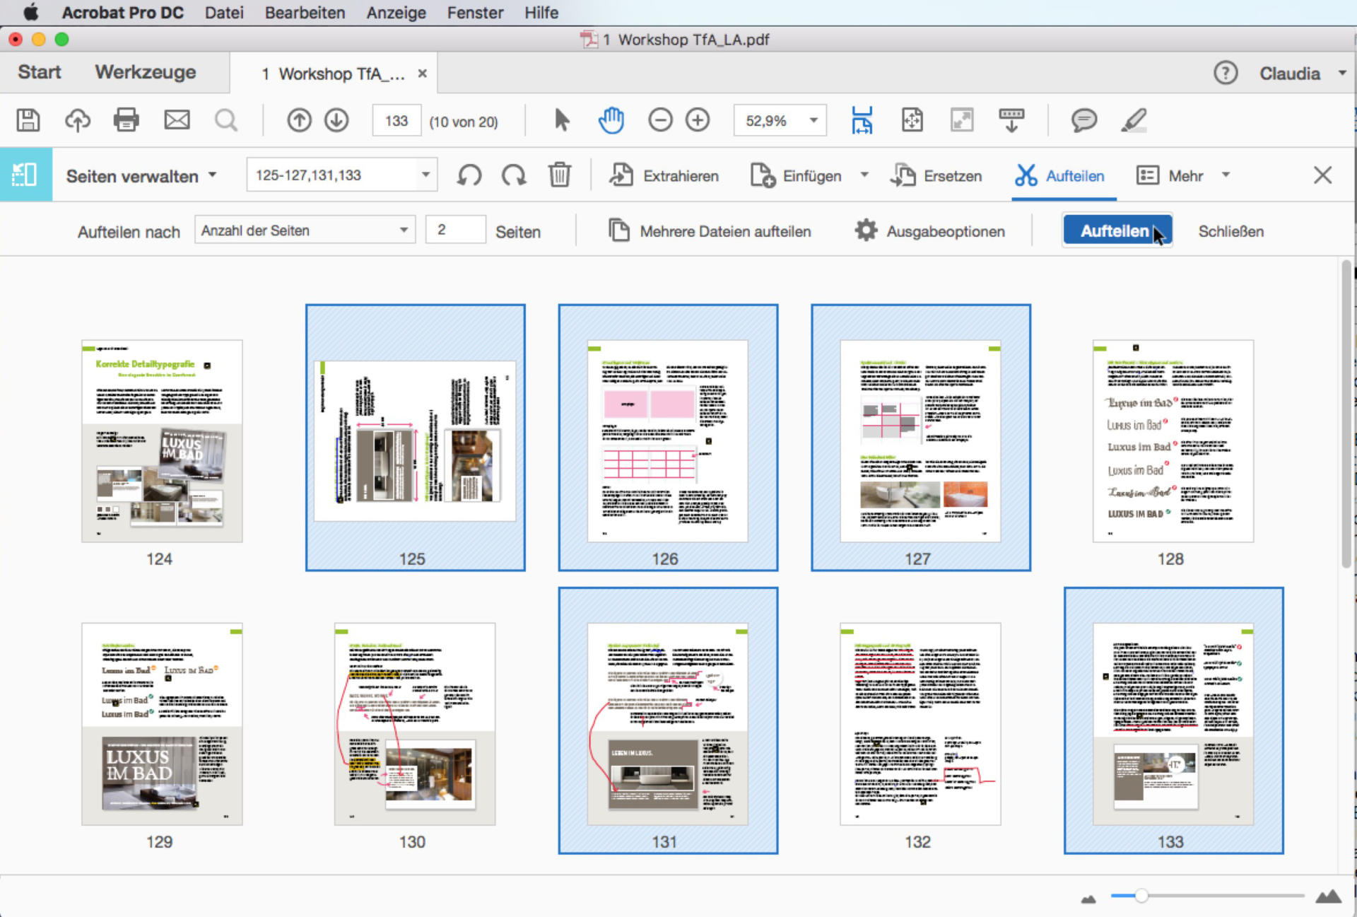Select the arrow selection tool
The width and height of the screenshot is (1357, 917).
(x=562, y=120)
